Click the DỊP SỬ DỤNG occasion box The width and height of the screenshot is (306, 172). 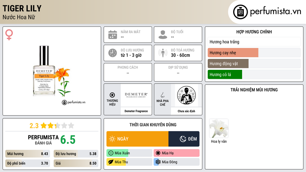coord(178,72)
